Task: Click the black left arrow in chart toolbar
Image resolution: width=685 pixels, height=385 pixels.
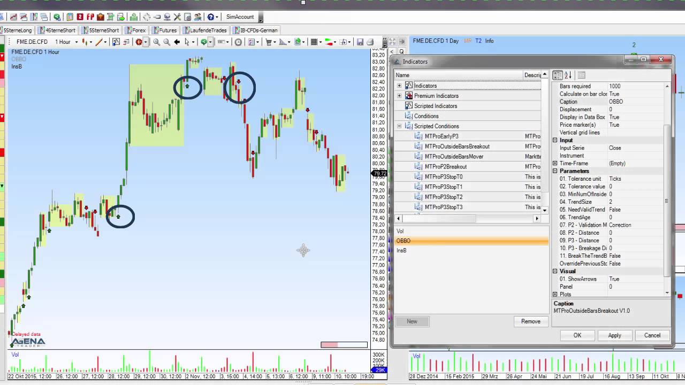Action: 177,42
